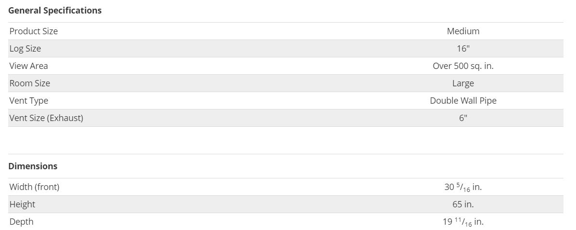Click the Over 500 sq. in. value
576x230 pixels.
click(x=463, y=66)
